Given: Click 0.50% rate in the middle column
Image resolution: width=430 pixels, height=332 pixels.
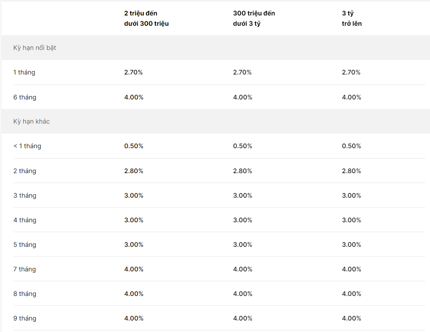Looking at the screenshot, I should (x=242, y=146).
